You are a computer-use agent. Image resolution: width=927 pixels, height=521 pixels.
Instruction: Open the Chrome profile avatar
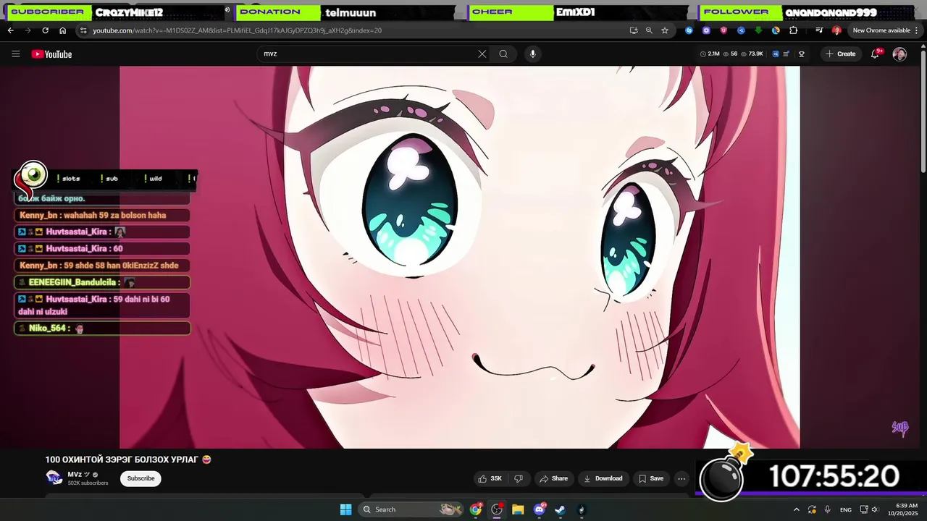click(x=836, y=30)
